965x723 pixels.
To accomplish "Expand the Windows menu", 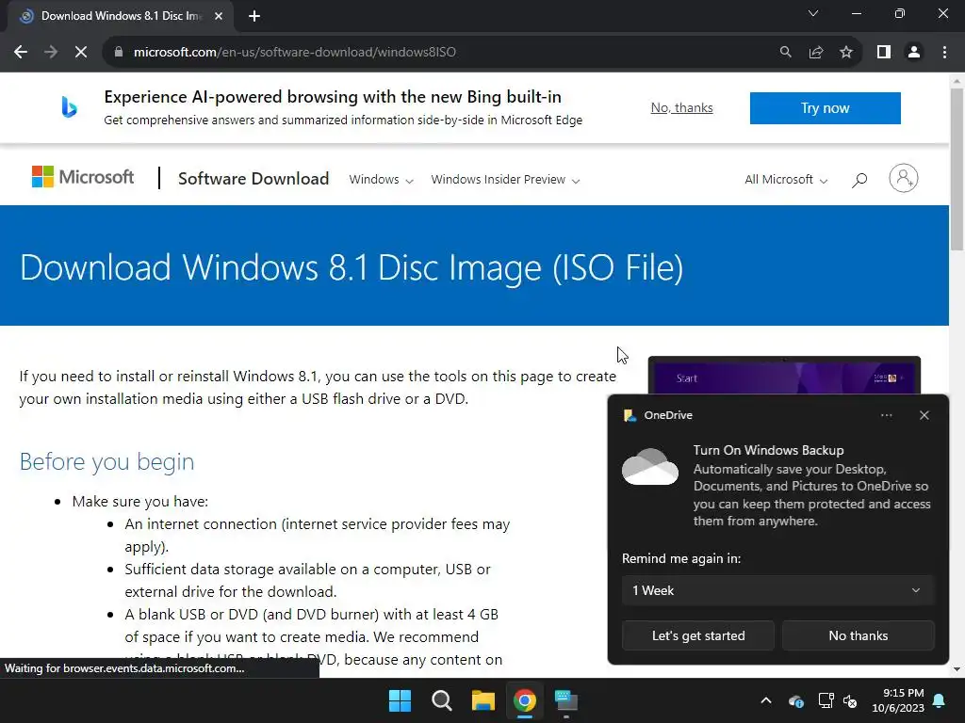I will point(381,180).
